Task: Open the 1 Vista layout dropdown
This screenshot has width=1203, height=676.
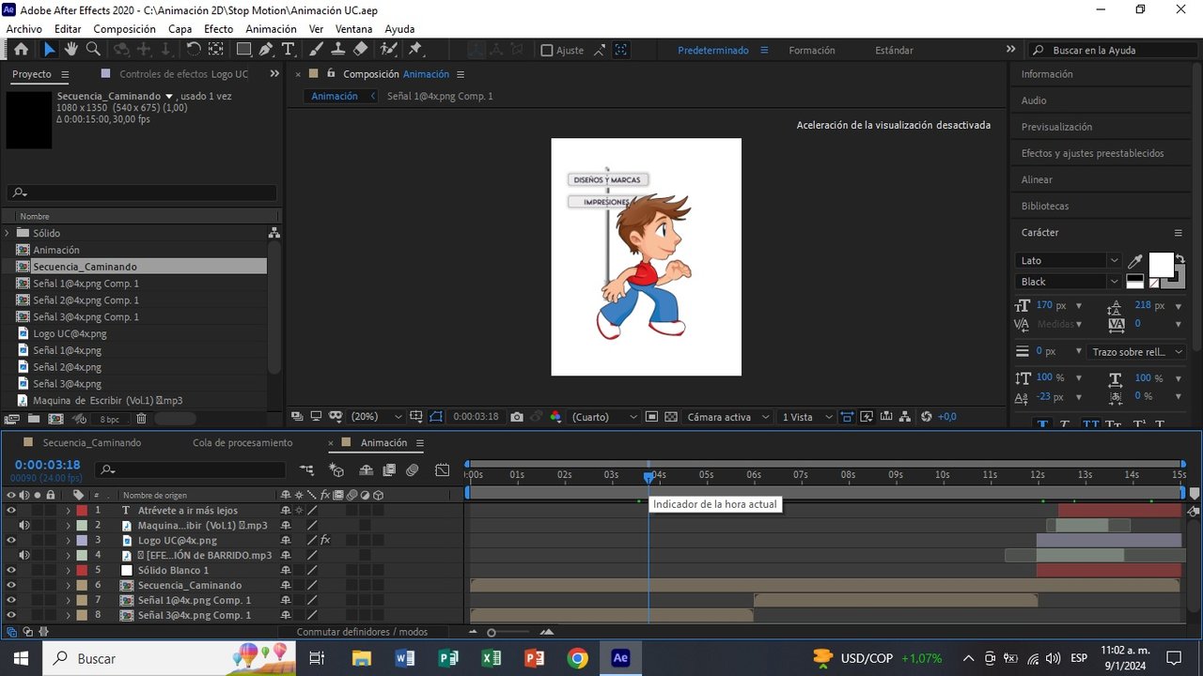Action: click(807, 417)
